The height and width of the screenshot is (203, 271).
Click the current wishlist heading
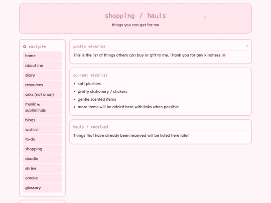coord(90,75)
